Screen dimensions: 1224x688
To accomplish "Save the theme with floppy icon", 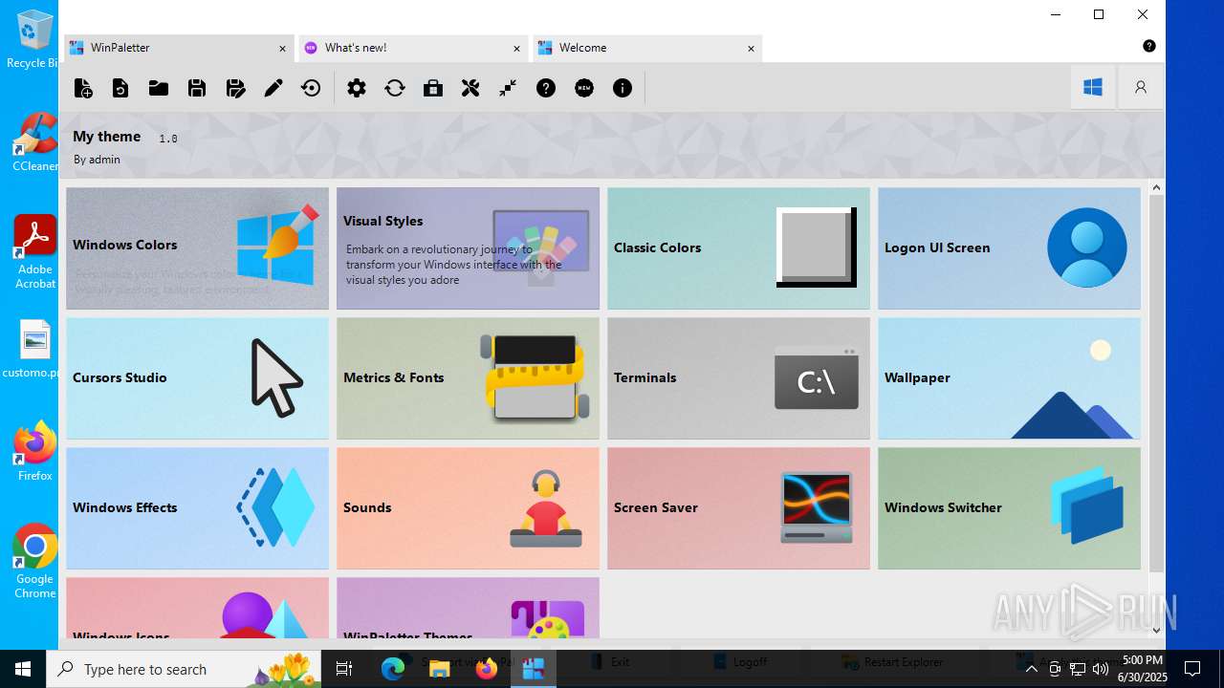I will (197, 88).
